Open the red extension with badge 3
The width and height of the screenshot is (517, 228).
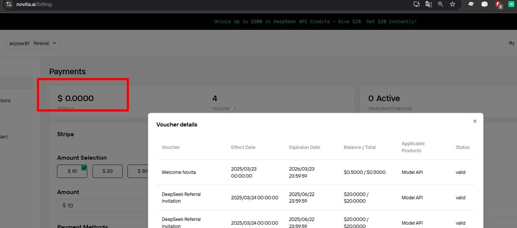pos(498,4)
